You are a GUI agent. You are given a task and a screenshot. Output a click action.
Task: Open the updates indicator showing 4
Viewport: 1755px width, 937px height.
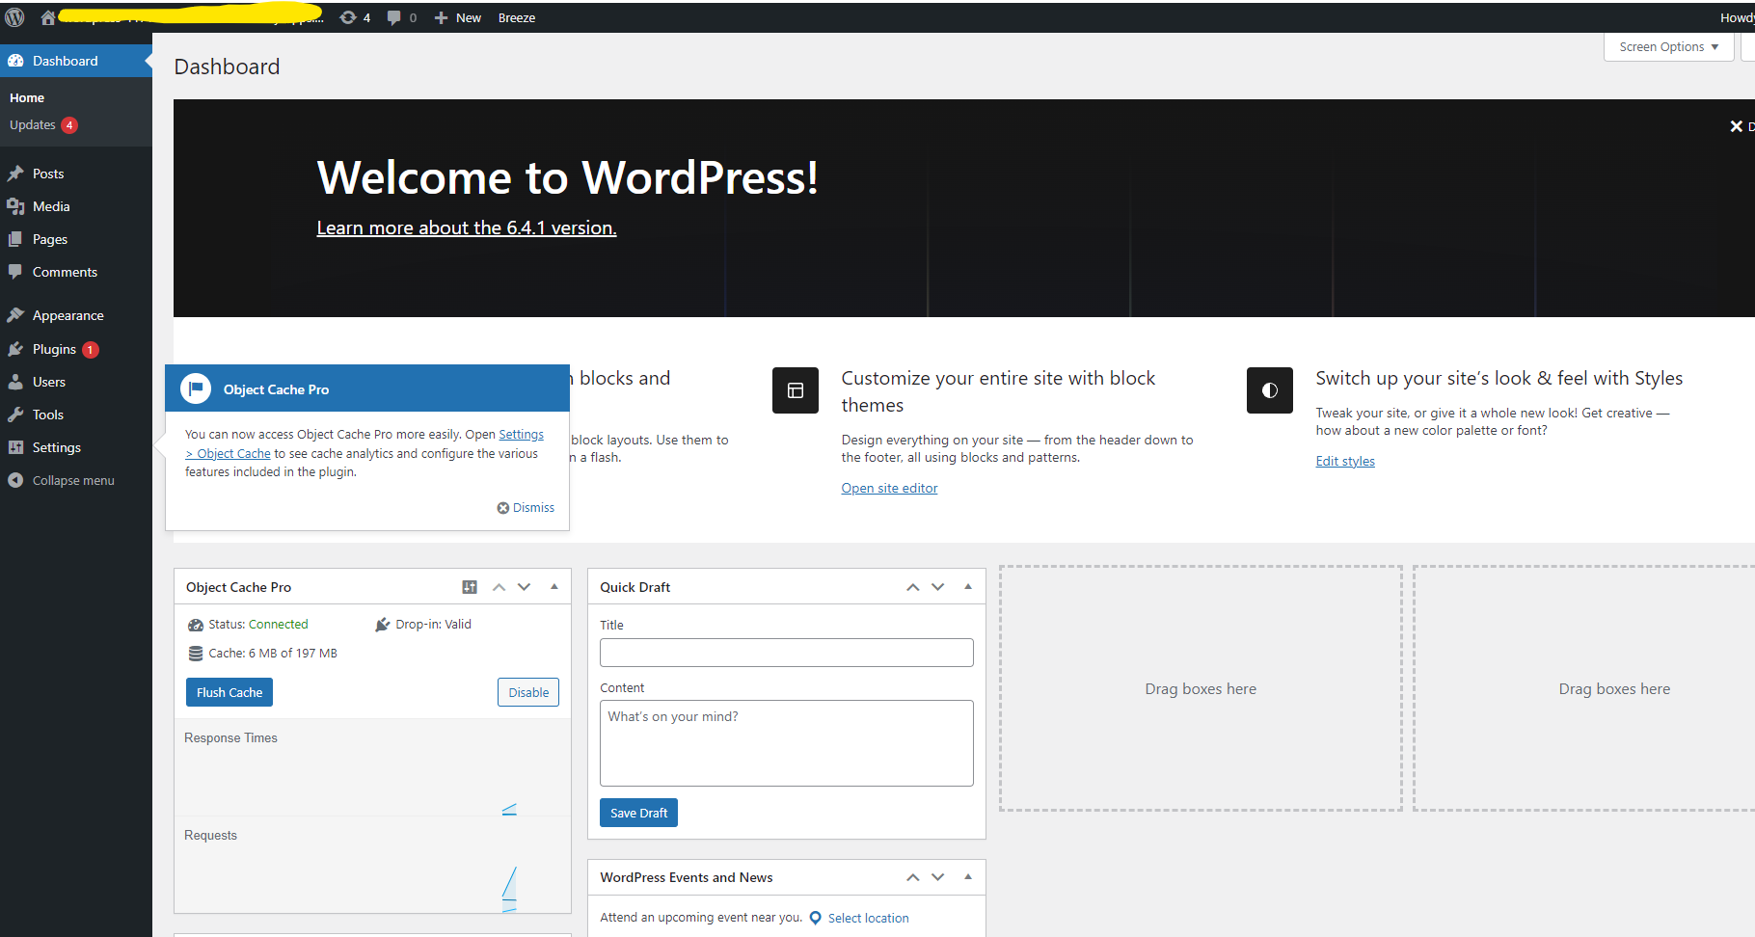pos(355,17)
